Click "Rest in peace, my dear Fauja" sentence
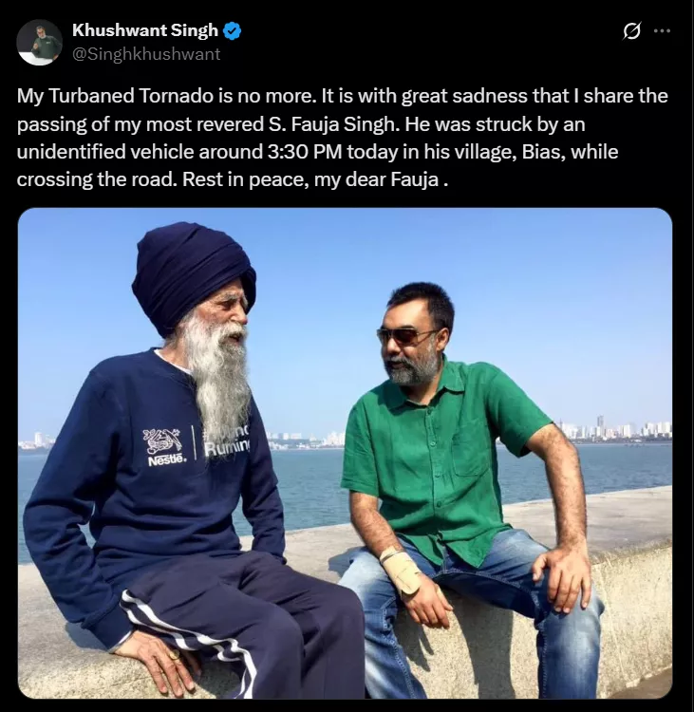 point(310,179)
